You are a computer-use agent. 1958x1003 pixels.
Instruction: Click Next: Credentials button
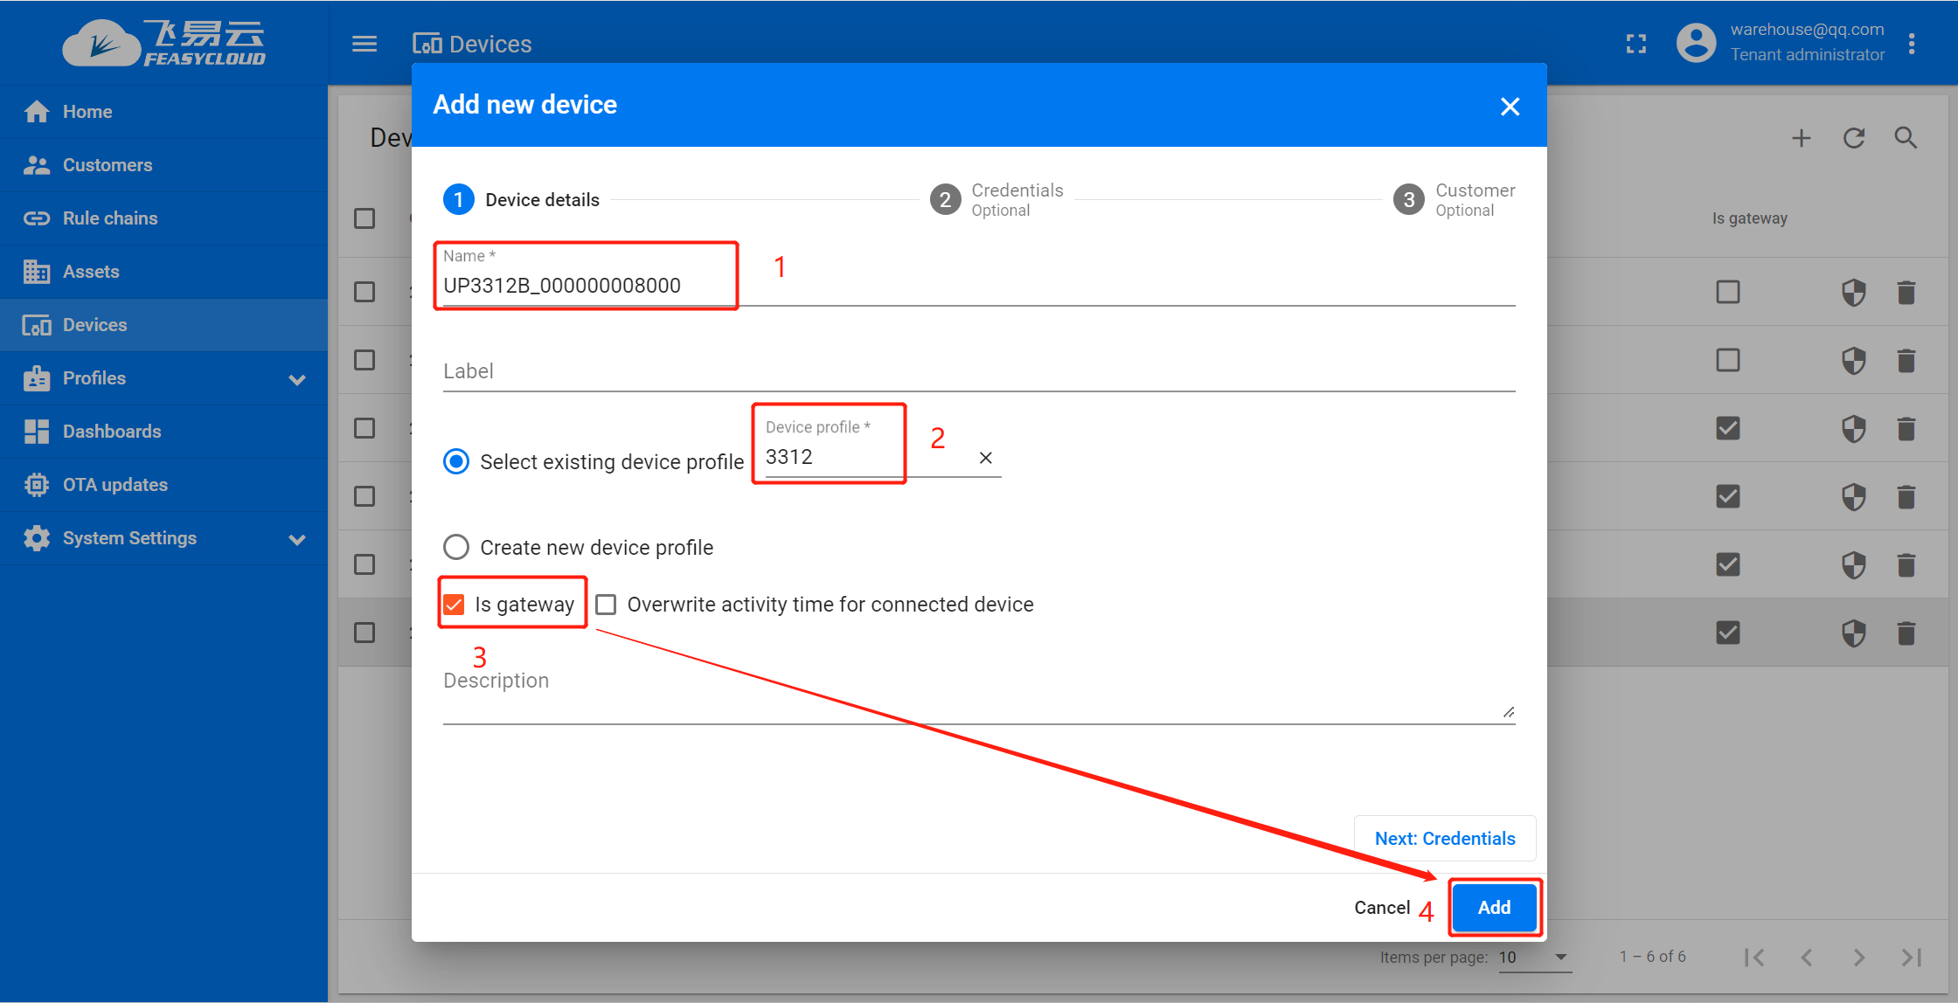[1444, 839]
